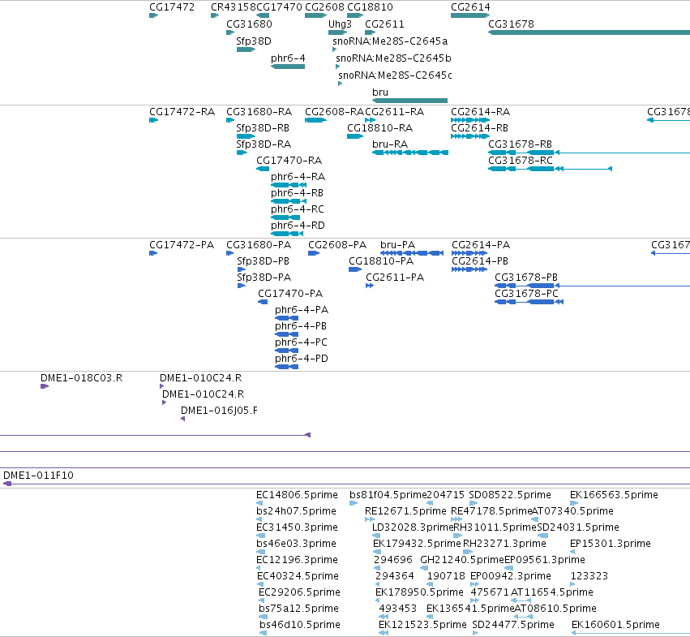
Task: Select EST label EK178950.5prime
Action: pyautogui.click(x=419, y=592)
